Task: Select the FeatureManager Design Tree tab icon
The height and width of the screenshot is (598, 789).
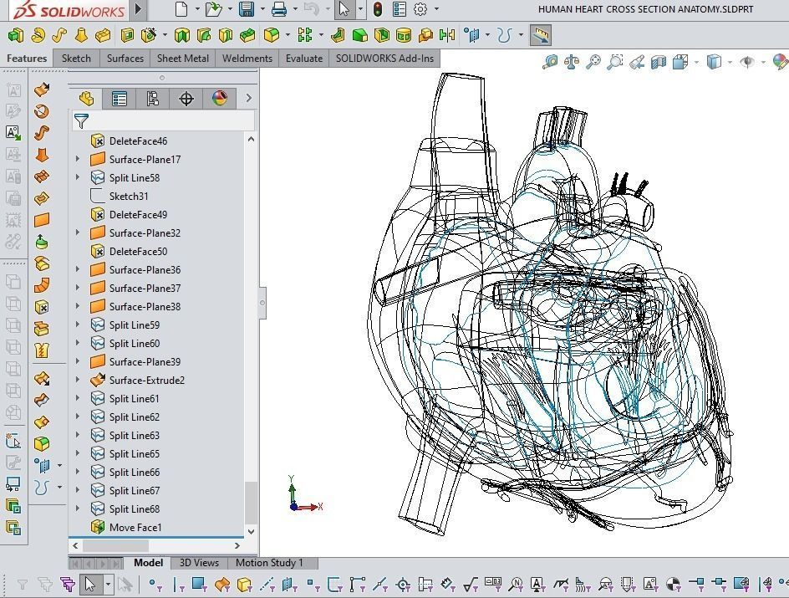Action: pos(86,98)
